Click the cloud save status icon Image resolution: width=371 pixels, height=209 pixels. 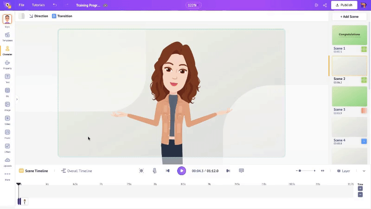pos(106,5)
